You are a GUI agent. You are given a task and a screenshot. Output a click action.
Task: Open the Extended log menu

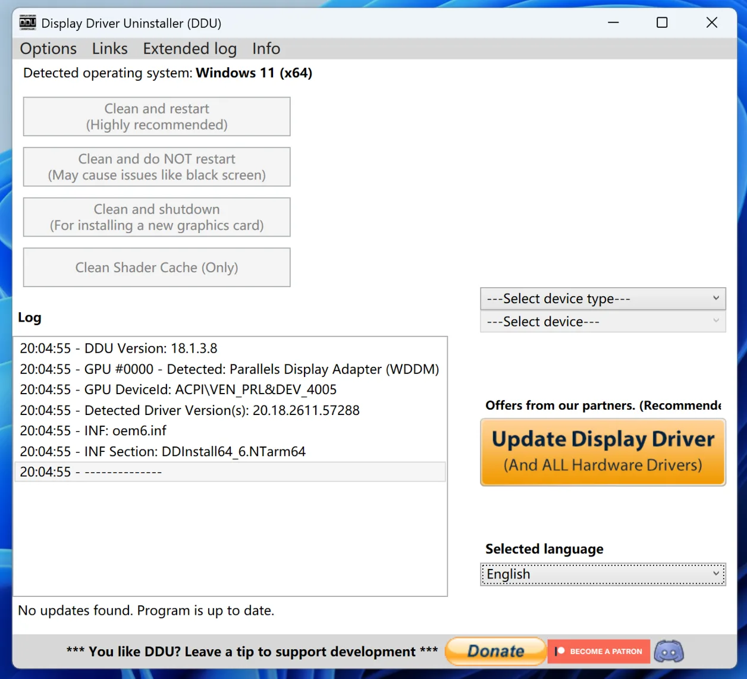pyautogui.click(x=189, y=48)
